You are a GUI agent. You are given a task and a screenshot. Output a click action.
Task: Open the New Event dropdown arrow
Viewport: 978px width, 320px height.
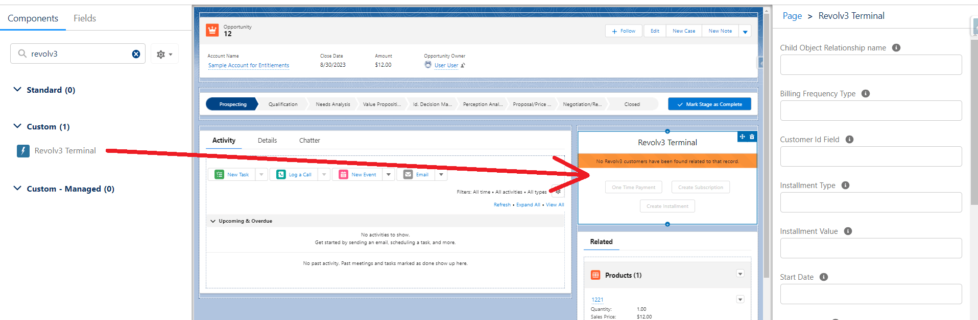pos(389,174)
